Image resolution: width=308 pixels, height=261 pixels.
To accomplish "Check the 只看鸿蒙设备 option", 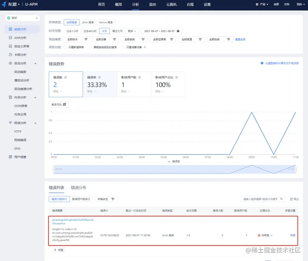I will point(123,47).
